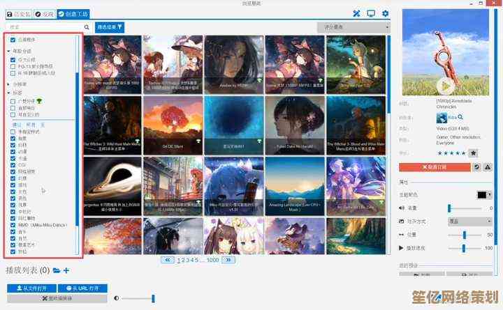Viewport: 503px width, 310px height.
Task: Open the sort order dropdown above wallpaper grid
Action: tap(353, 27)
